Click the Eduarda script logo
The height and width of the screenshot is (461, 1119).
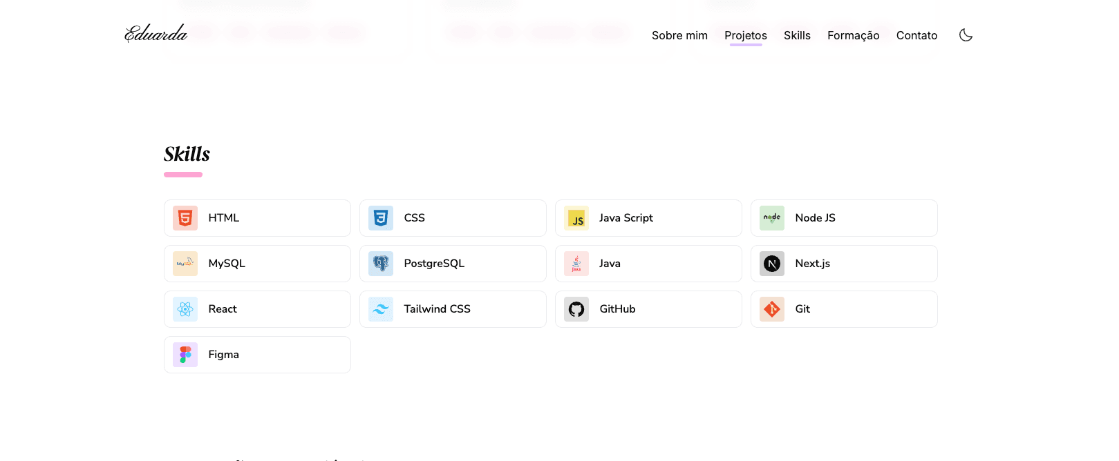pyautogui.click(x=156, y=33)
